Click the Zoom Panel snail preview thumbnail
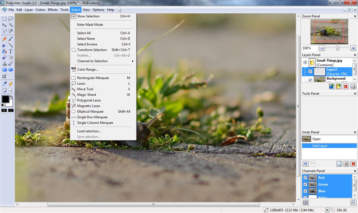 click(329, 31)
